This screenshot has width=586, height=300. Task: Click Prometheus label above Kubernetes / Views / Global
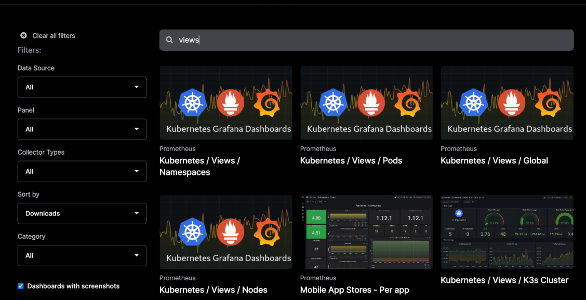(x=459, y=148)
